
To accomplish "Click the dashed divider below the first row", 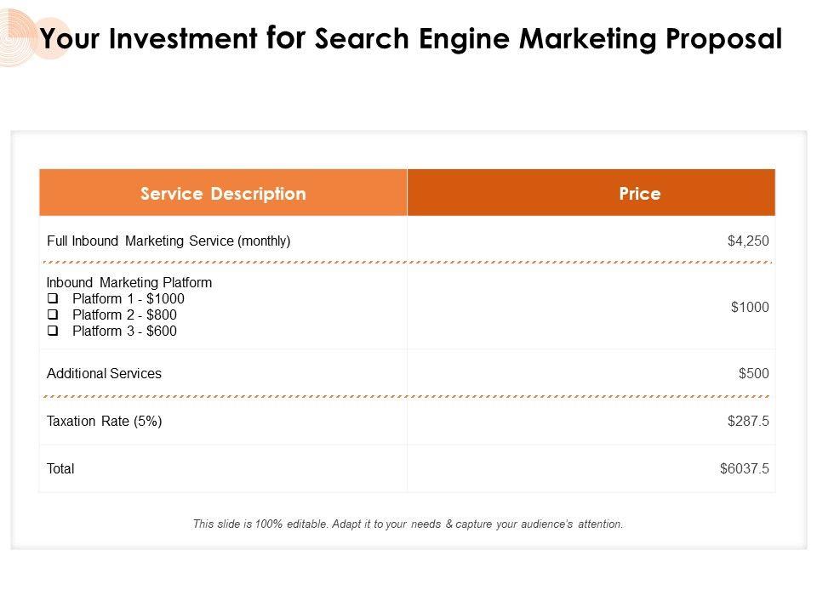I will pos(407,263).
